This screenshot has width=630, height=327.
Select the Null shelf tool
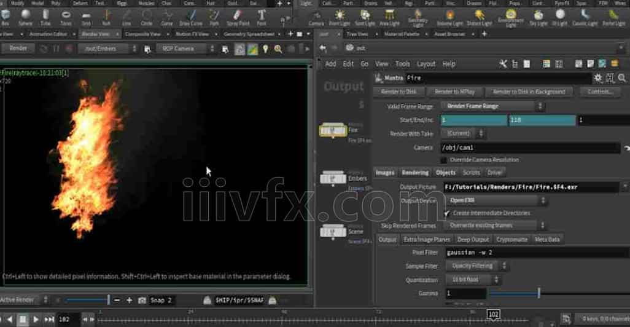click(x=106, y=17)
